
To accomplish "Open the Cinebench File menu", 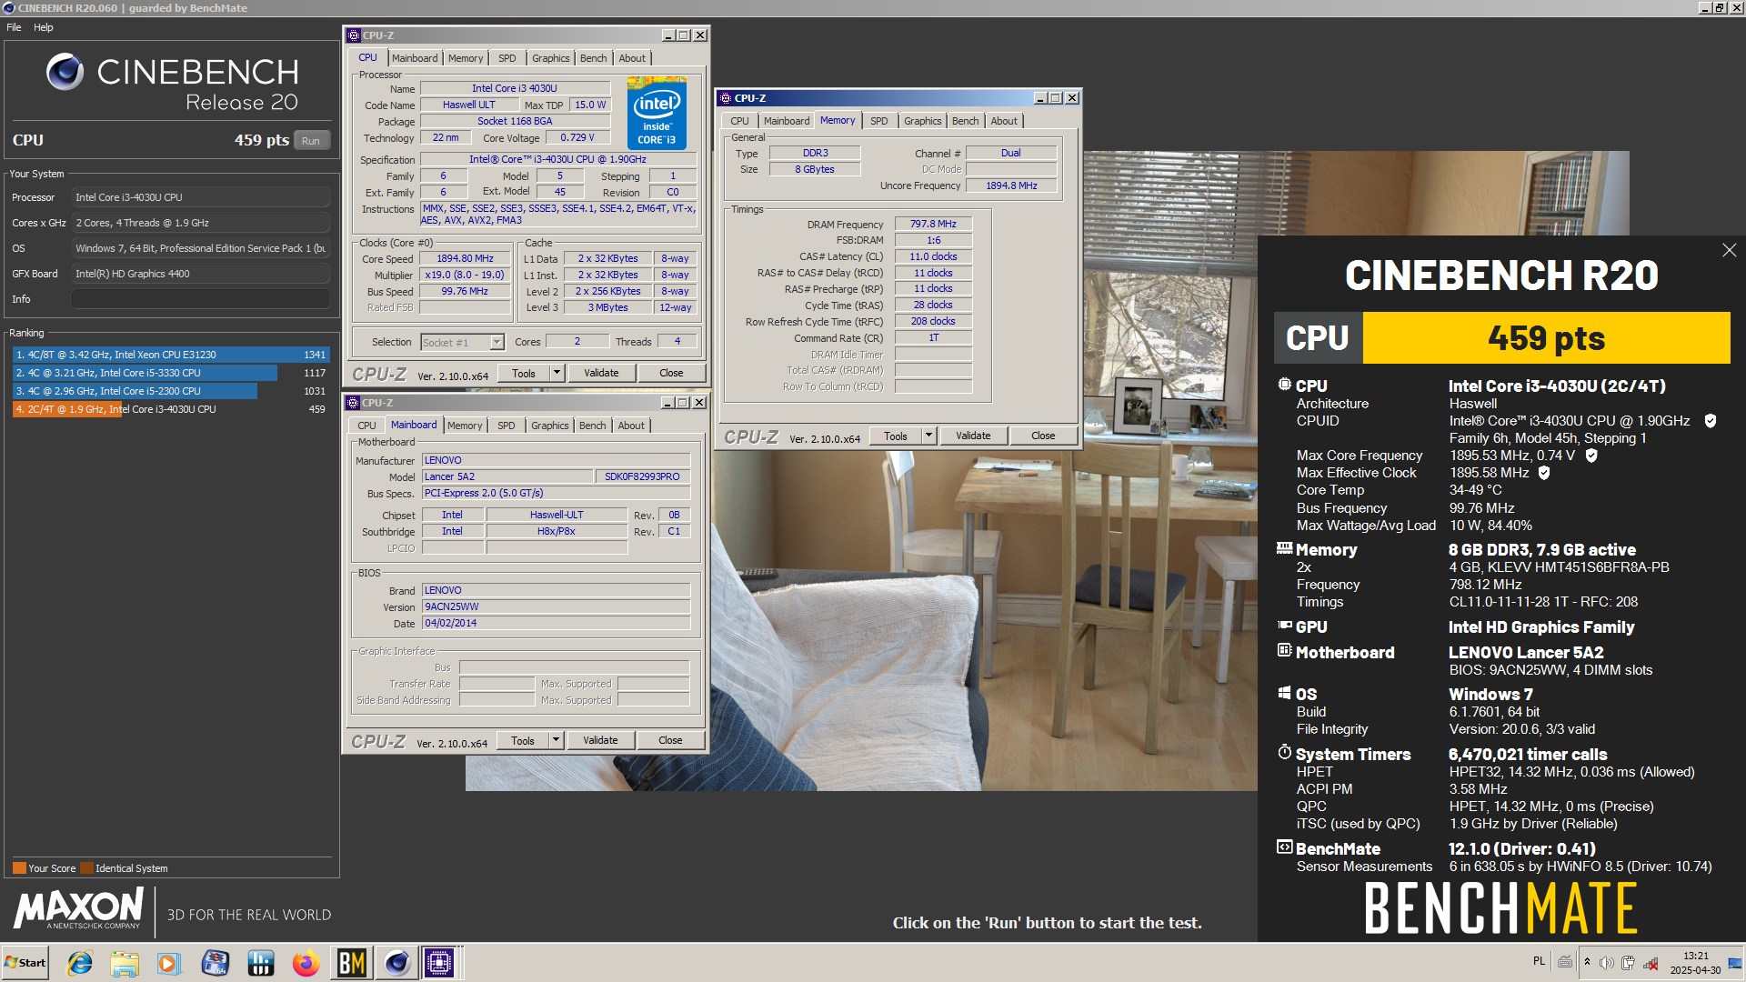I will tap(14, 27).
